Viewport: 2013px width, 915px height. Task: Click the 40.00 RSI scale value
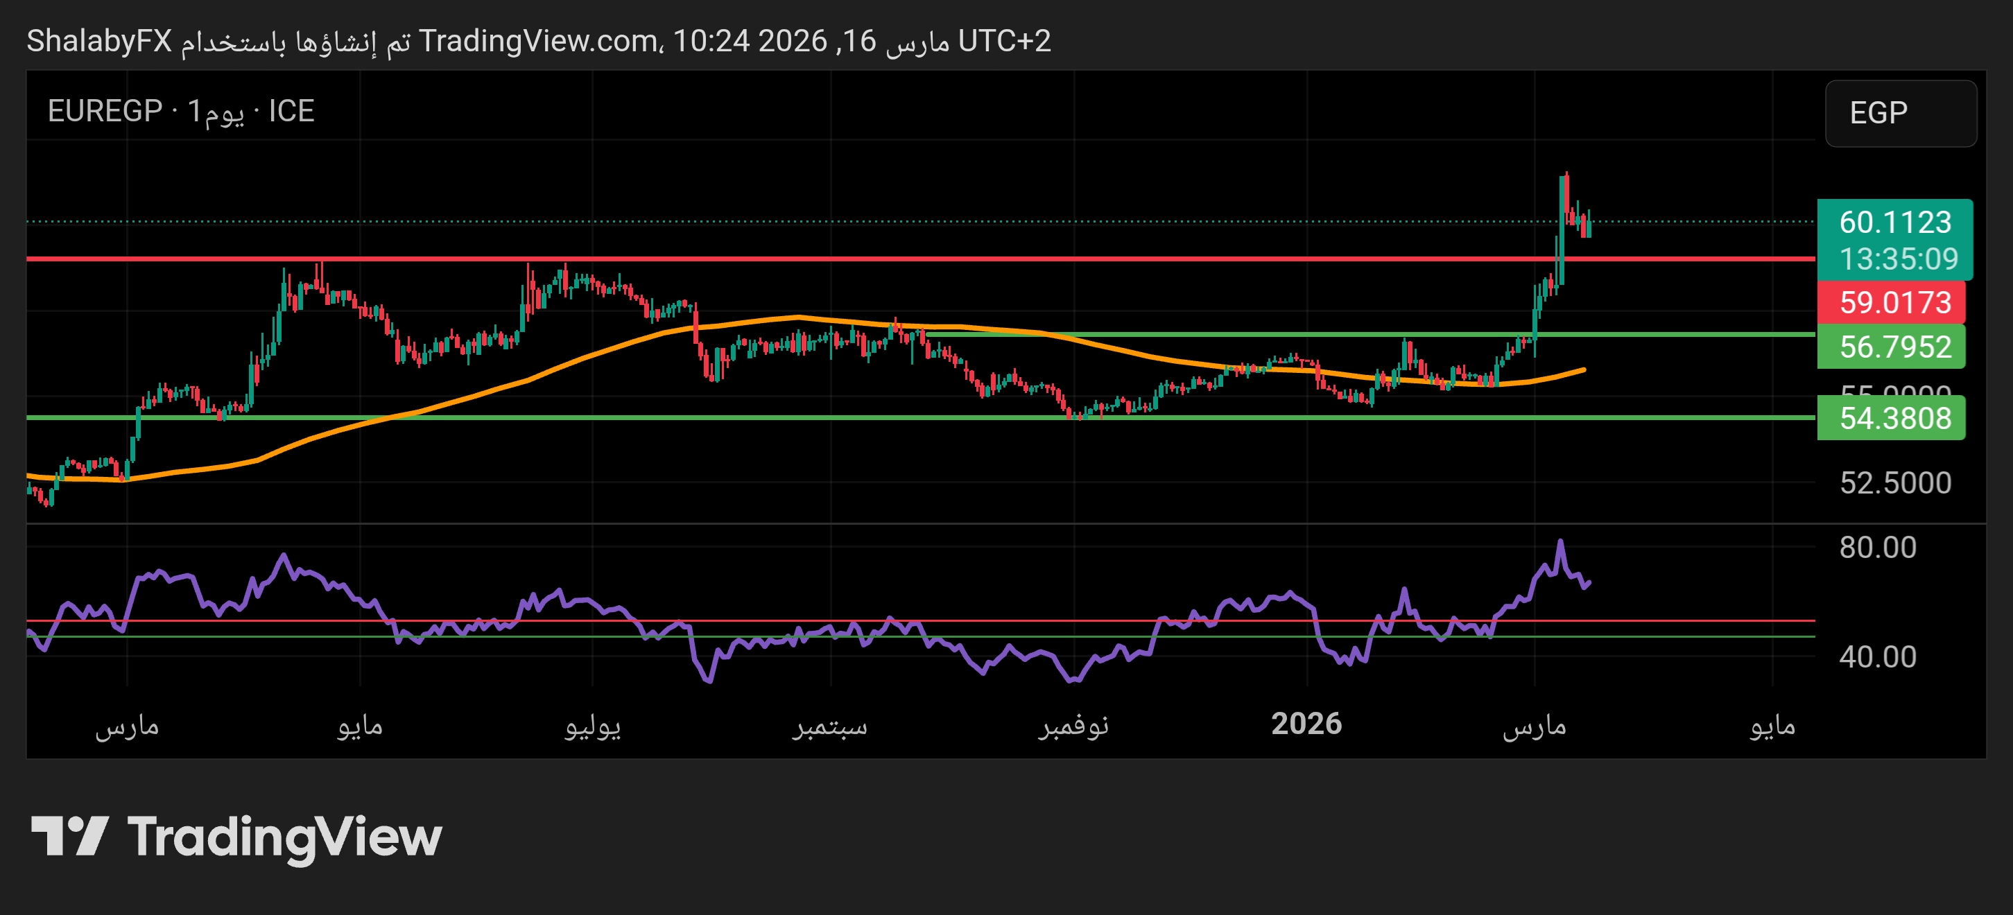click(1877, 656)
